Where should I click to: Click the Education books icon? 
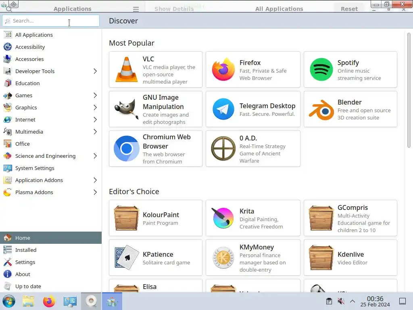(x=7, y=83)
